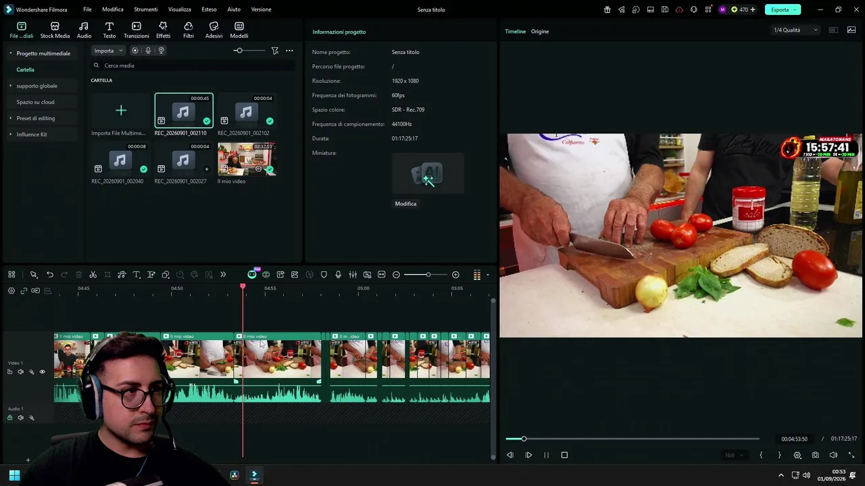Click the voiceover microphone in timeline toolbar

pos(338,275)
